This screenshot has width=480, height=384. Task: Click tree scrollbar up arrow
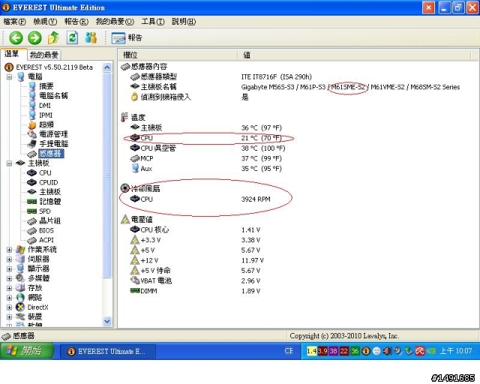(107, 67)
